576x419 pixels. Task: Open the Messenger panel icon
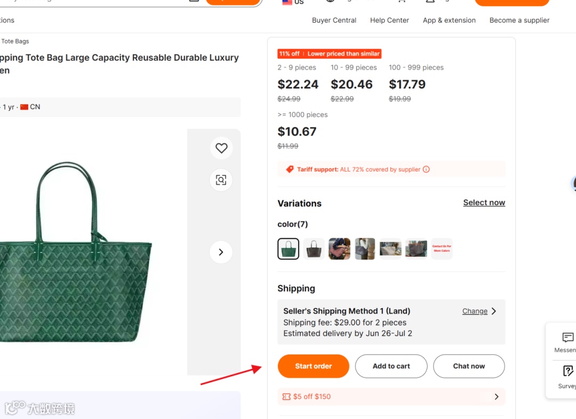[567, 337]
